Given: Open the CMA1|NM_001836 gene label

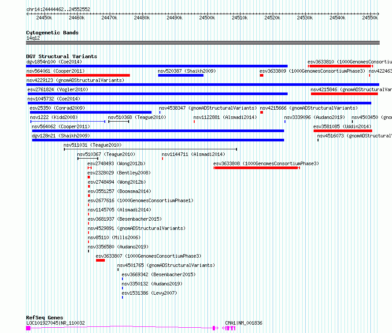Looking at the screenshot, I should click(244, 323).
